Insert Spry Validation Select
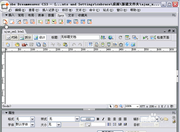 tap(48, 22)
